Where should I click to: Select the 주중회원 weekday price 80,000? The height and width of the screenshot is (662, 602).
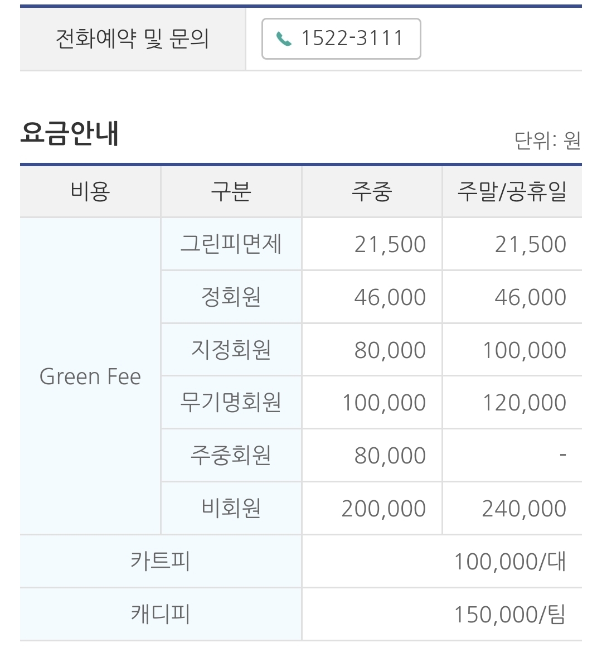(390, 456)
